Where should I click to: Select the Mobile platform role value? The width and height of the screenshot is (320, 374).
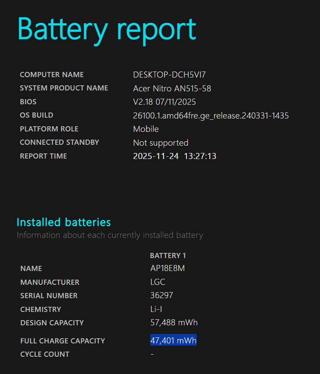(146, 129)
